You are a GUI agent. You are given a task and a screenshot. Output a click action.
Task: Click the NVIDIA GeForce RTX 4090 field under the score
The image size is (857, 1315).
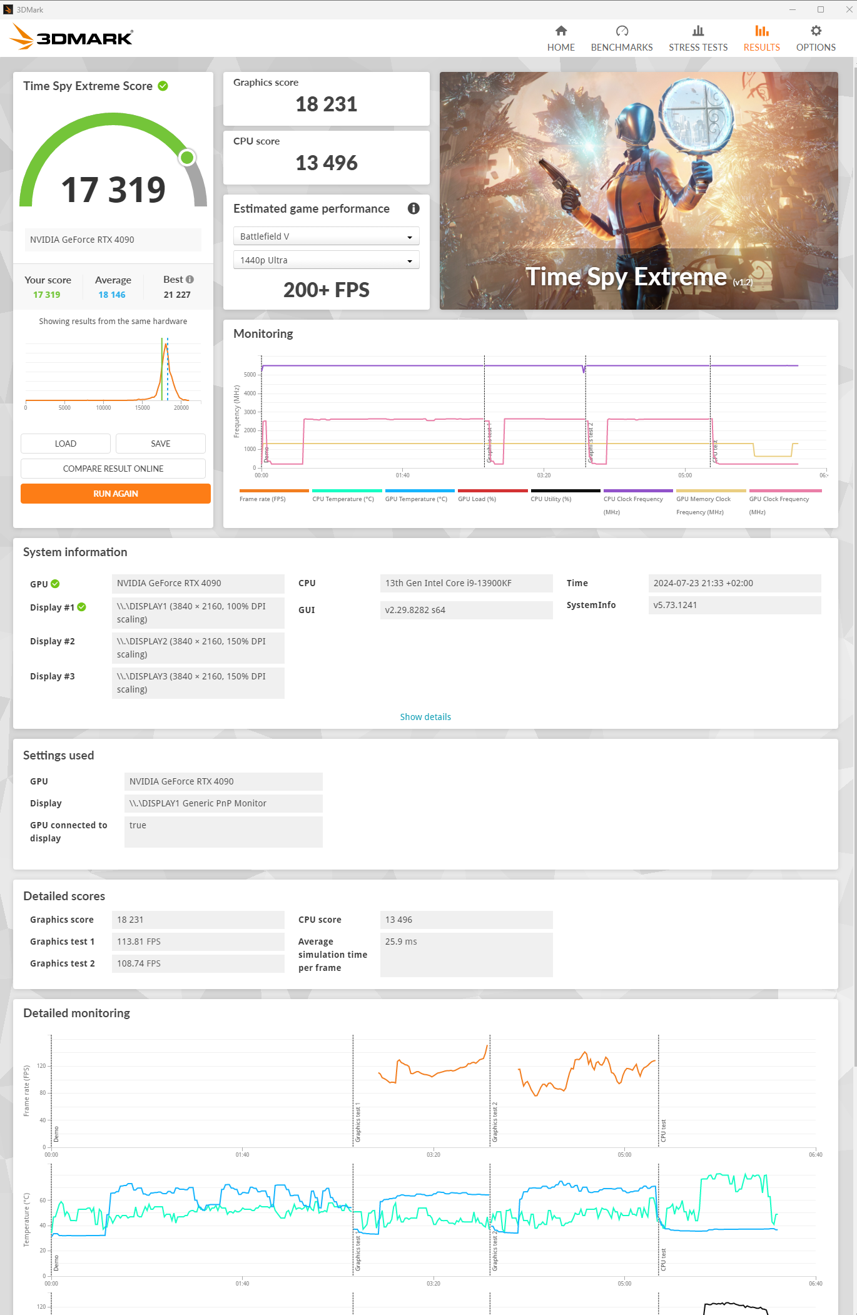[x=113, y=240]
